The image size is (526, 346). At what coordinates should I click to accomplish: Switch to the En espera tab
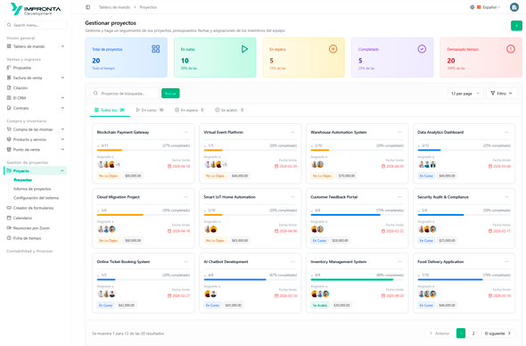pyautogui.click(x=190, y=110)
